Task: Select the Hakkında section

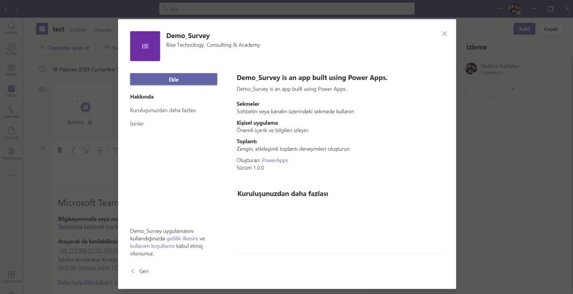Action: point(142,97)
